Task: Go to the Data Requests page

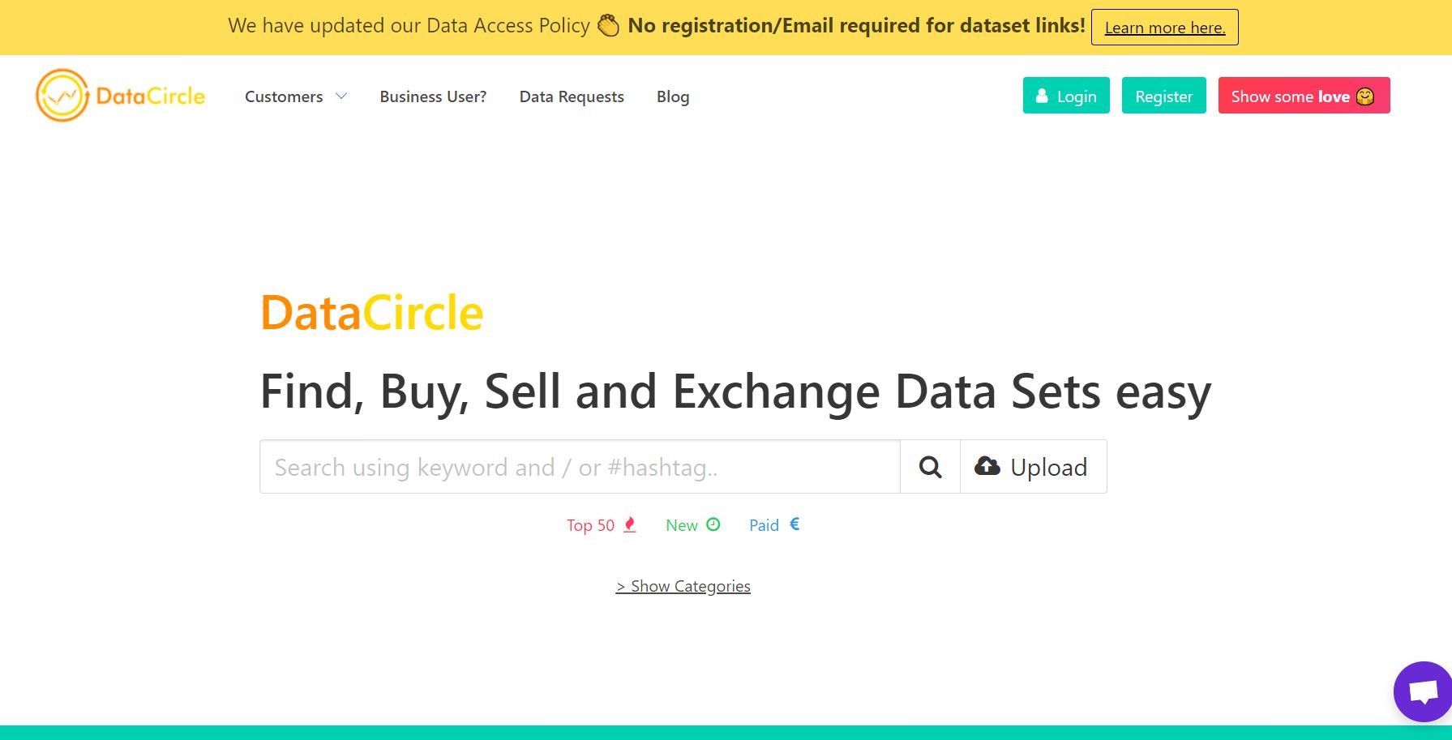Action: (x=572, y=96)
